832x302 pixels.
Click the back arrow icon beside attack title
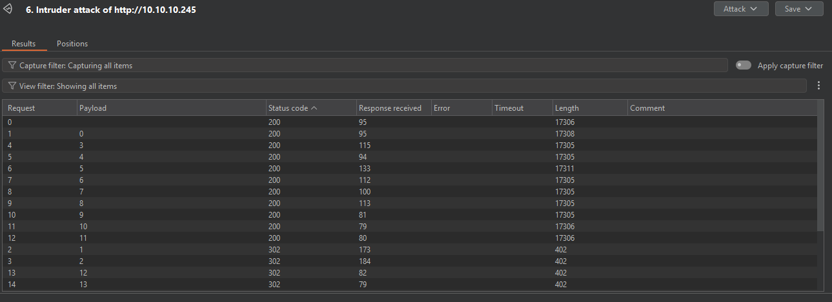(x=8, y=10)
